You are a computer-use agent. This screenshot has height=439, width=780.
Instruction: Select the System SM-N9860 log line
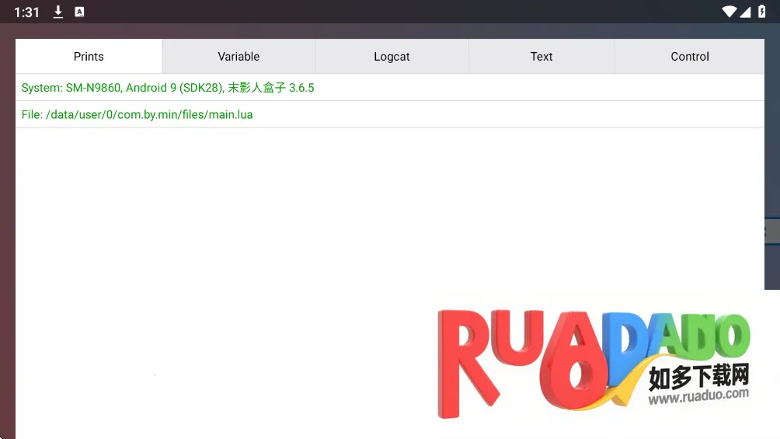pyautogui.click(x=168, y=88)
